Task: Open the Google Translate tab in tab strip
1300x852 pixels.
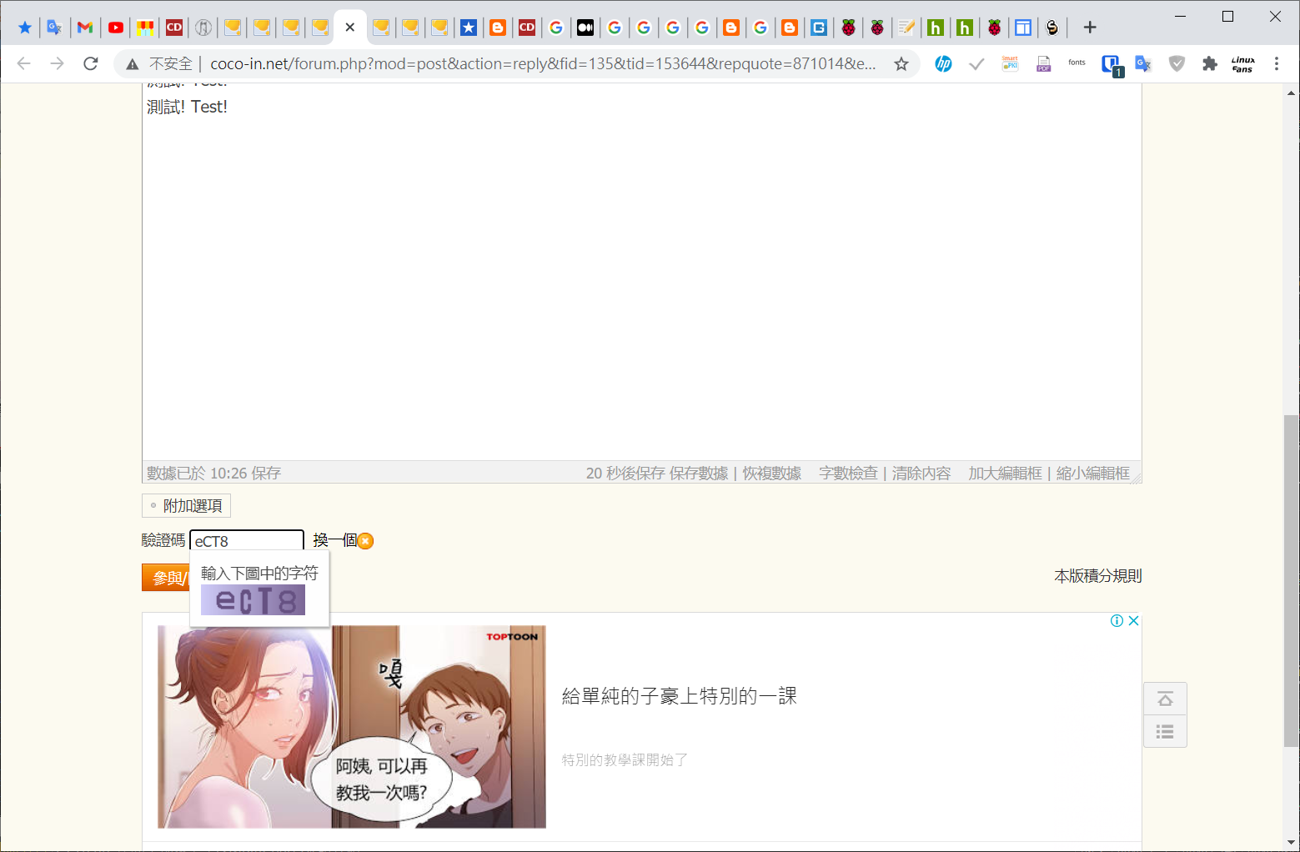Action: tap(54, 28)
